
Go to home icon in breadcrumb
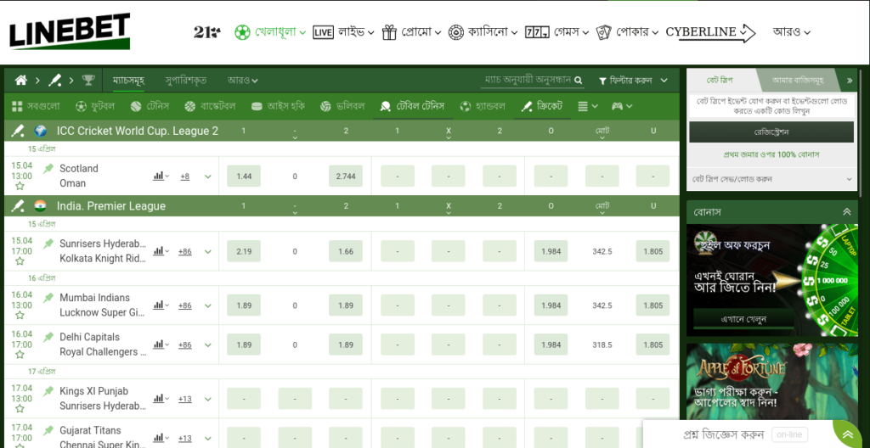point(21,81)
